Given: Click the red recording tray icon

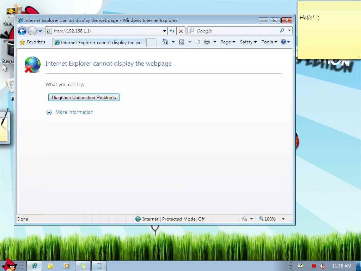Looking at the screenshot, I should [314, 266].
